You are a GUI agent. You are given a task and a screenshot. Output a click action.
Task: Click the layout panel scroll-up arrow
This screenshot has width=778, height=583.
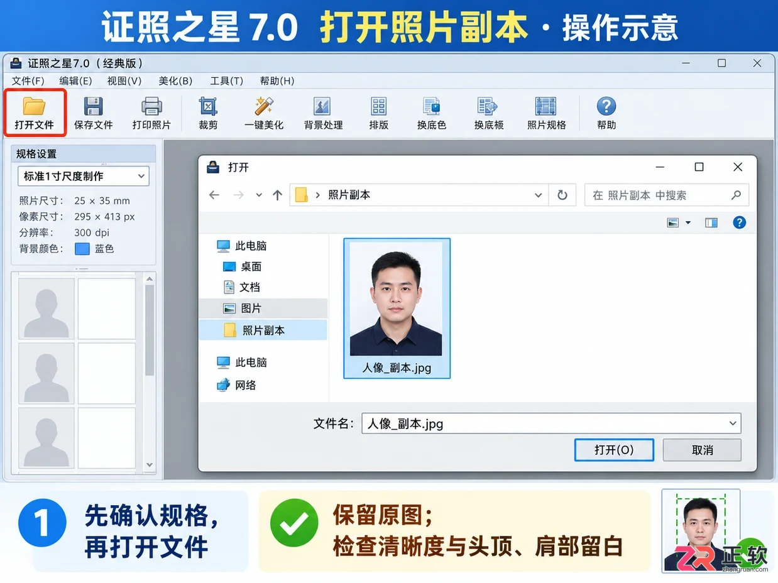[x=150, y=279]
